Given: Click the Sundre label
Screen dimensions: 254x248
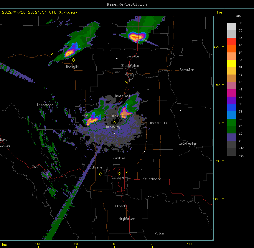Looking at the screenshot, I should pyautogui.click(x=86, y=115).
